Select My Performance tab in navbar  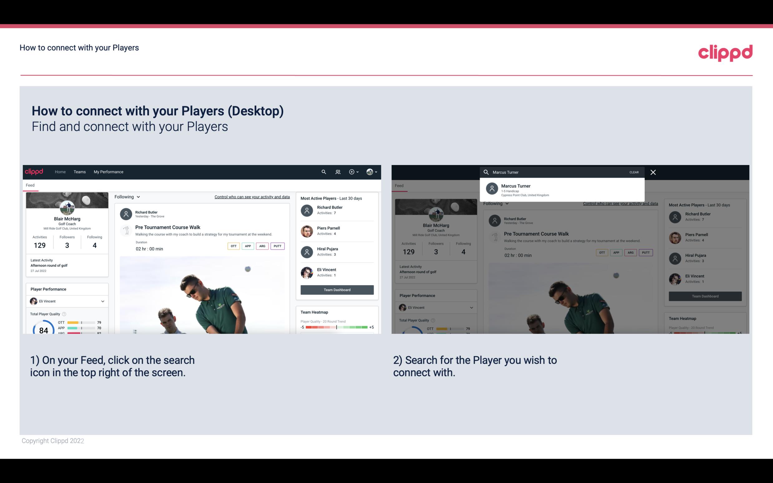coord(109,171)
